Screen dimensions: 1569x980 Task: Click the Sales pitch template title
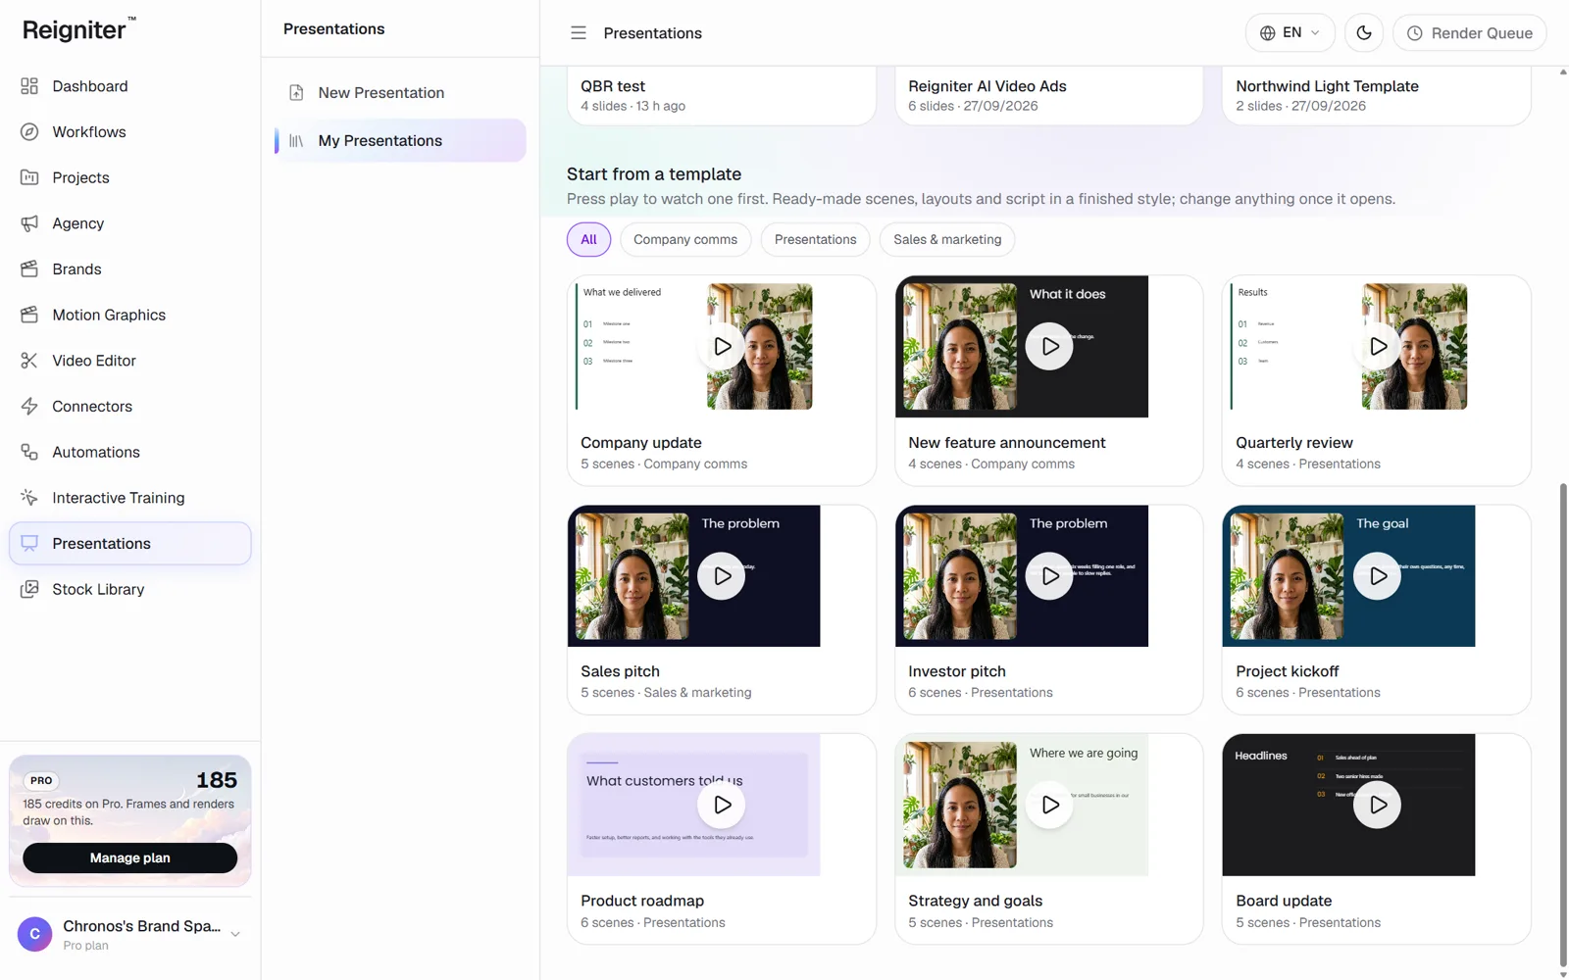click(620, 672)
